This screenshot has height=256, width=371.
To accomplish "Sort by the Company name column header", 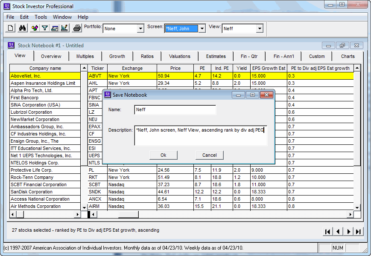I will 45,68.
